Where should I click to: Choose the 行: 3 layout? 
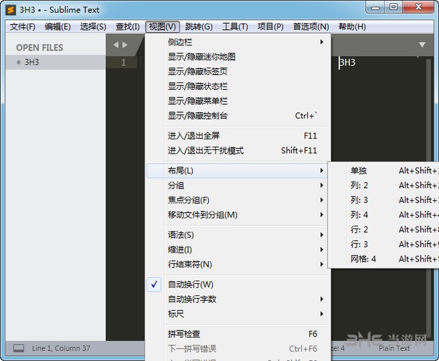tap(384, 245)
